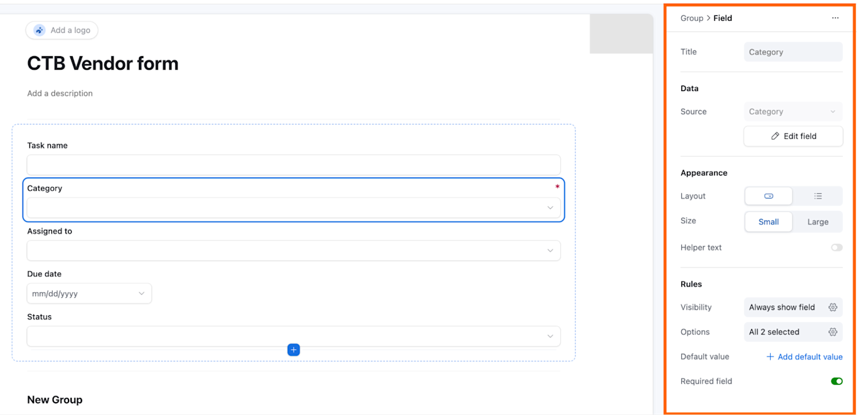857x415 pixels.
Task: Click the pencil Edit field button
Action: pyautogui.click(x=793, y=136)
